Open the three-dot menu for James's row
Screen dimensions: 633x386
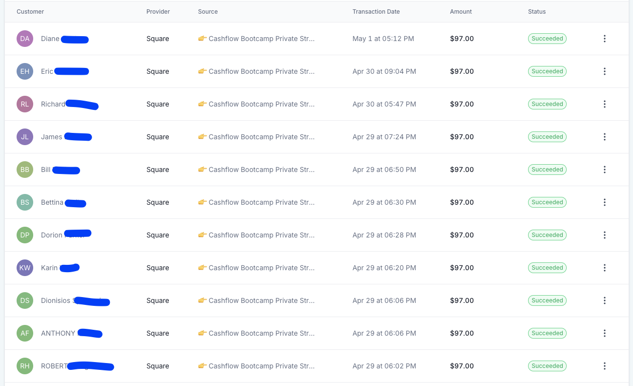click(605, 137)
